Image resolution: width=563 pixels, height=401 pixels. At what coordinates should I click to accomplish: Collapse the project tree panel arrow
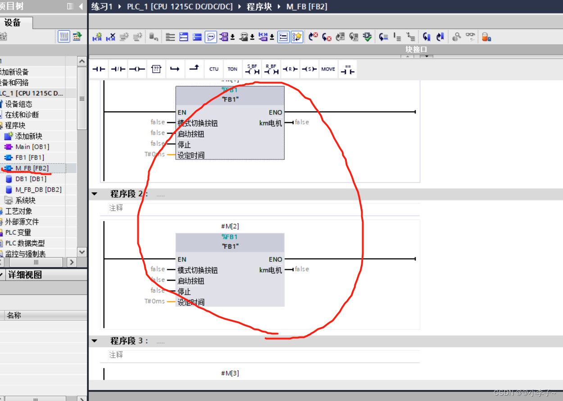(81, 6)
